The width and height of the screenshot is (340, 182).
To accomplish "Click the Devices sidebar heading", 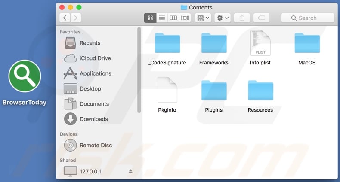I will pos(69,134).
